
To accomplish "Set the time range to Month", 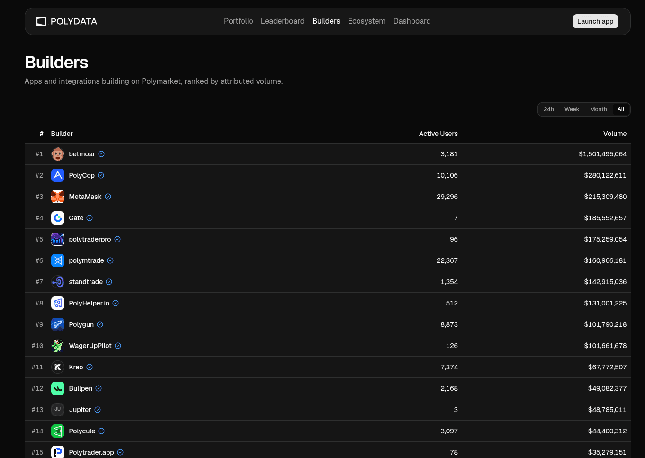I will point(598,109).
